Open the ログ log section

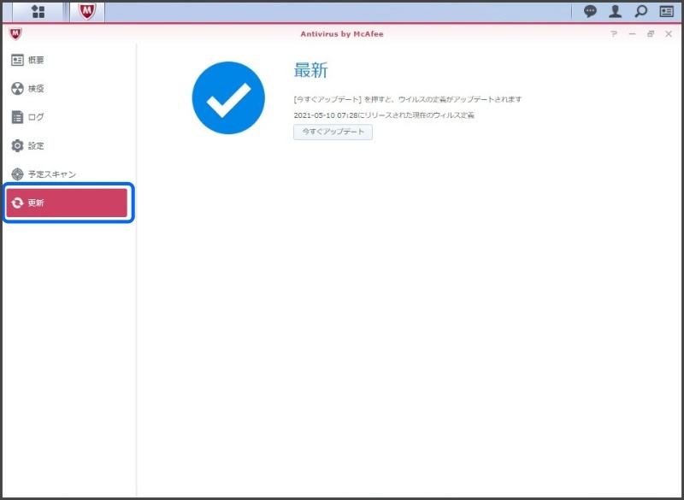pyautogui.click(x=67, y=117)
